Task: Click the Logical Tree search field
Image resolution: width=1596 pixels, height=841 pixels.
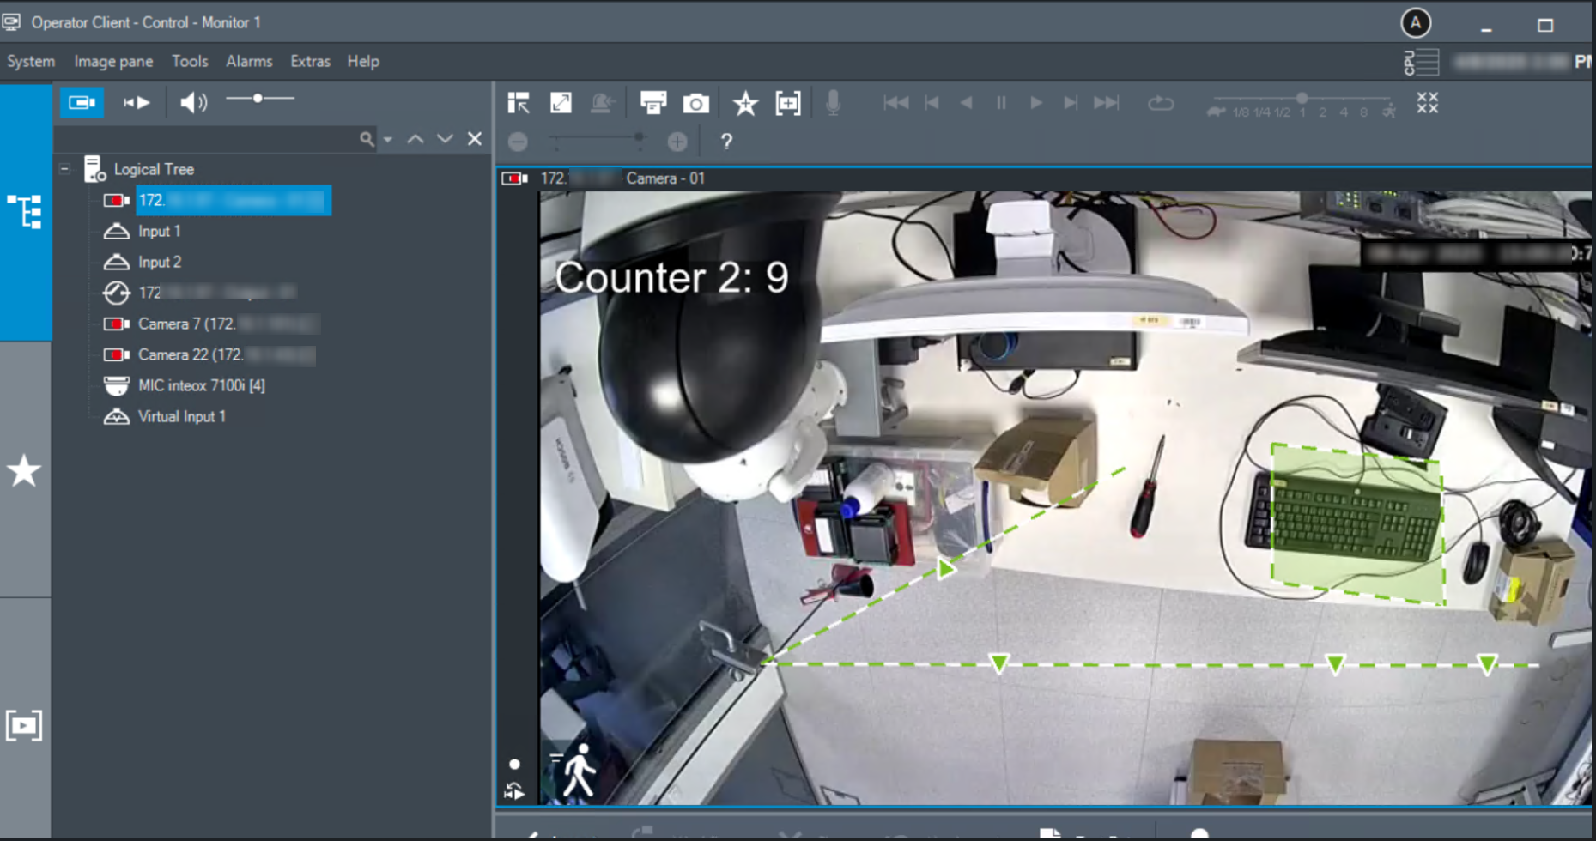Action: pos(206,139)
